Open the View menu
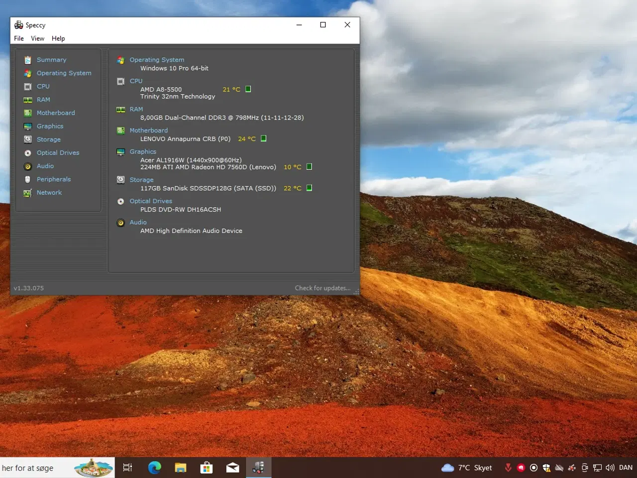This screenshot has height=478, width=637. point(37,38)
